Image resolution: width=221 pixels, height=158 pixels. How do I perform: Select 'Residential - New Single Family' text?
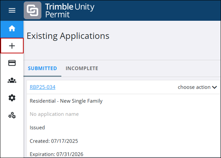[x=66, y=101]
